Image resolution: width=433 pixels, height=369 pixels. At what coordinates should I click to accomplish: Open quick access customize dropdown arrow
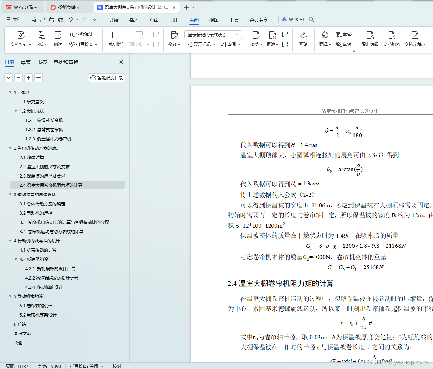pos(95,20)
